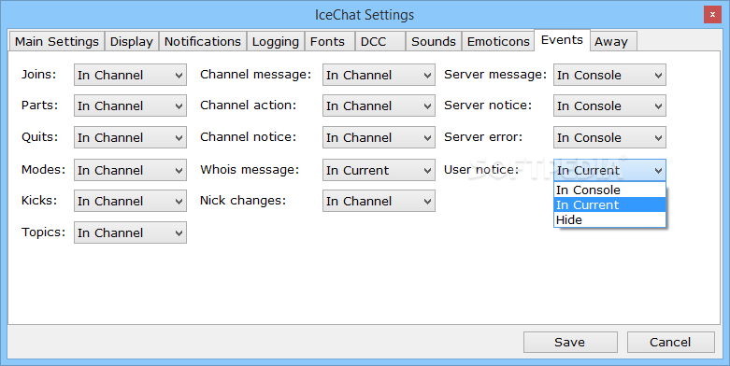
Task: Expand the Channel action dropdown
Action: pos(379,106)
